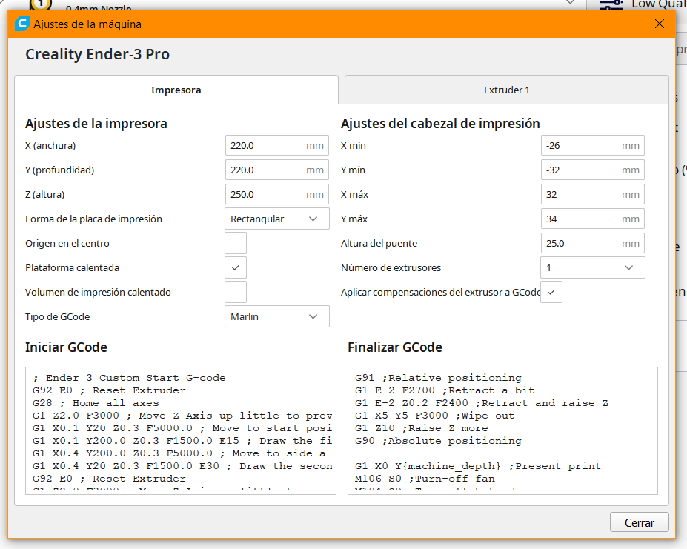This screenshot has width=687, height=549.
Task: Open the Tipo de GCode dropdown
Action: pos(277,316)
